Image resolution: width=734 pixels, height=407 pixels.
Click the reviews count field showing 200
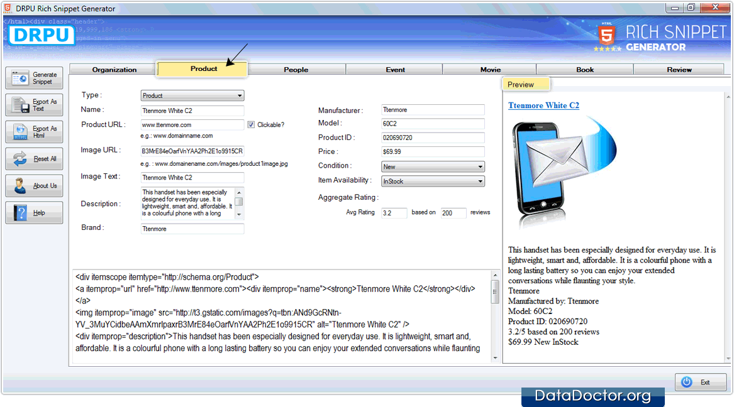pyautogui.click(x=453, y=213)
